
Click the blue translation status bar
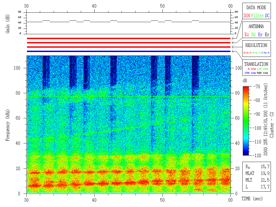pos(129,51)
